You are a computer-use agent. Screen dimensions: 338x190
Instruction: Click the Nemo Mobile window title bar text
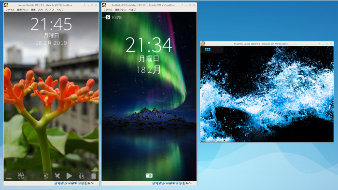(45, 5)
